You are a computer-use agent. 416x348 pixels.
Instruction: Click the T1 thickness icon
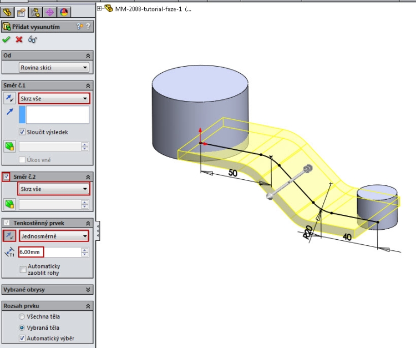pos(9,252)
